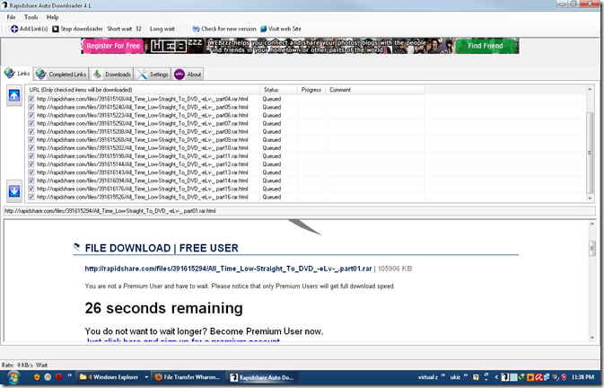This screenshot has height=388, width=604.
Task: Expand quick launch overflow chevron
Action: pyautogui.click(x=70, y=375)
